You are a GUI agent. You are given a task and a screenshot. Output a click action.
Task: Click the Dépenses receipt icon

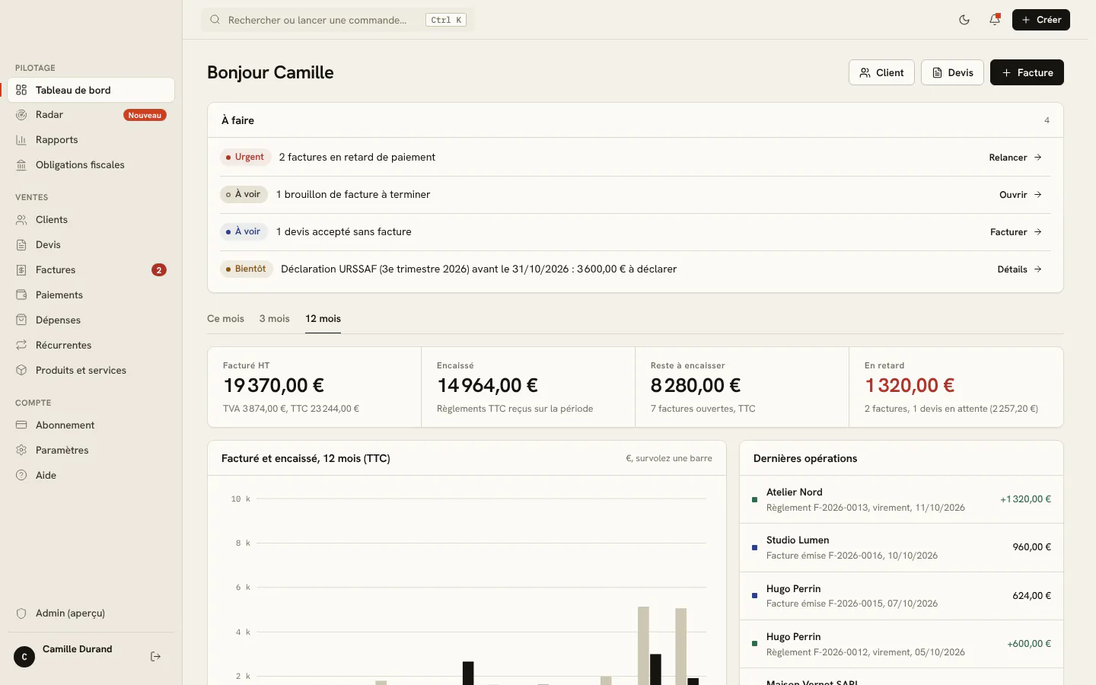point(21,320)
